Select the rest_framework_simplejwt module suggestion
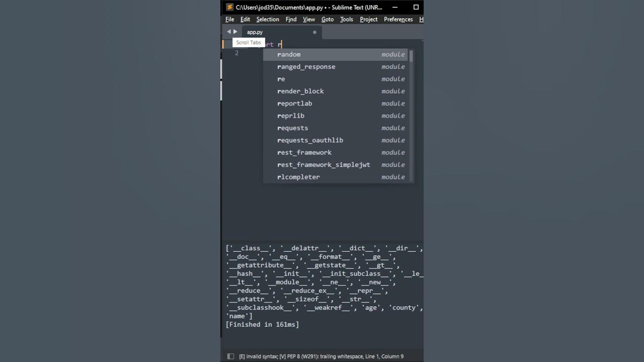The image size is (644, 362). (x=336, y=164)
